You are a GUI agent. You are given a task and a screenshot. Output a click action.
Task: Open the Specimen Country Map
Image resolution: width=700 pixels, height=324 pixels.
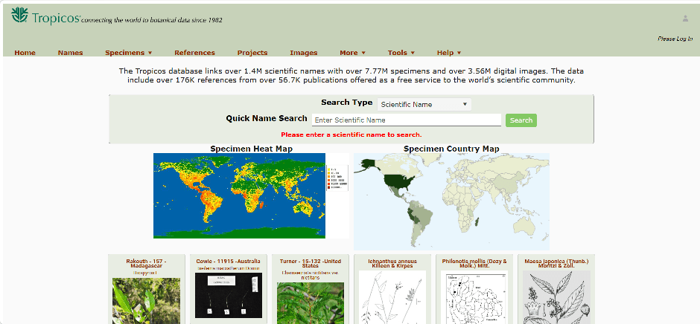click(451, 201)
